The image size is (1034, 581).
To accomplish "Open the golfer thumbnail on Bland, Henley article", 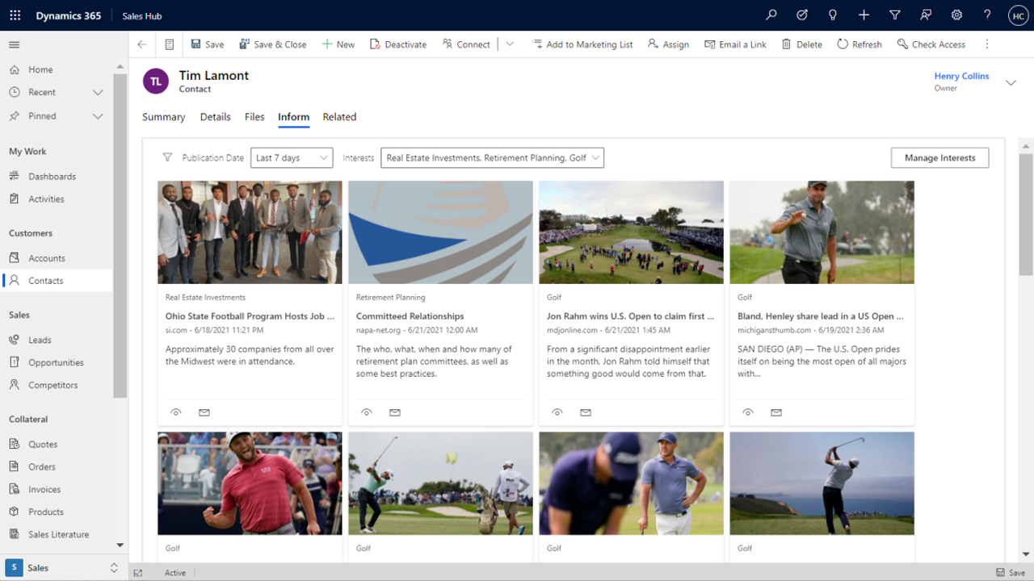I will pyautogui.click(x=822, y=232).
